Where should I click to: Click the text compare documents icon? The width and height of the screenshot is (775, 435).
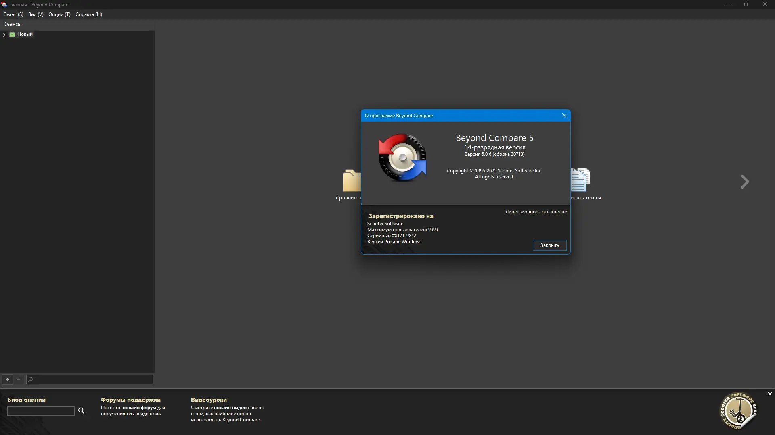coord(580,180)
